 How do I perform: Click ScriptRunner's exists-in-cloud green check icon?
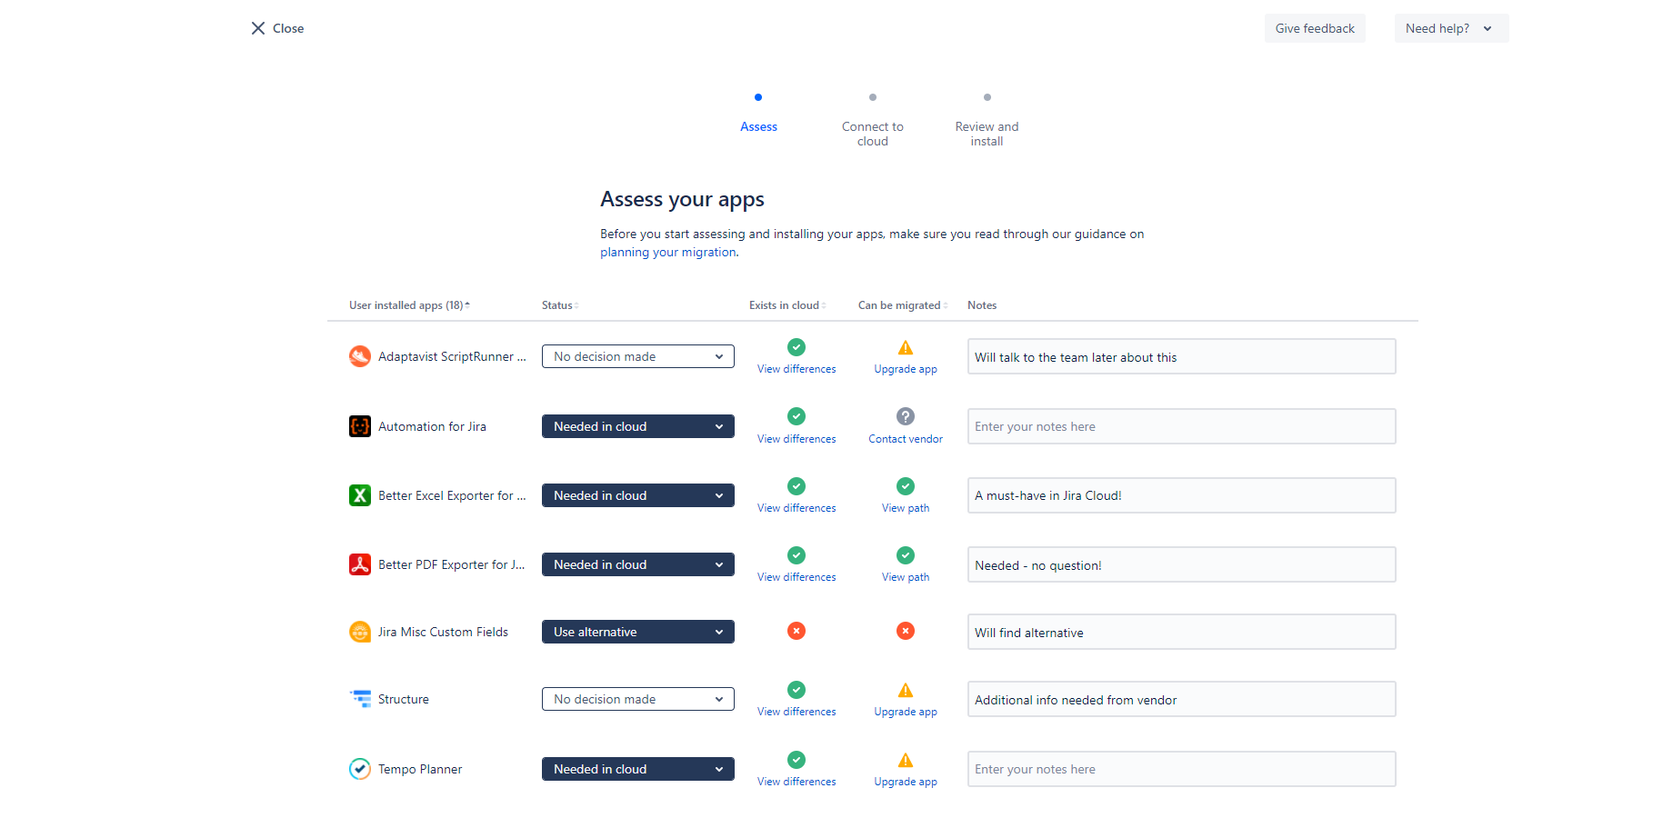(x=796, y=347)
